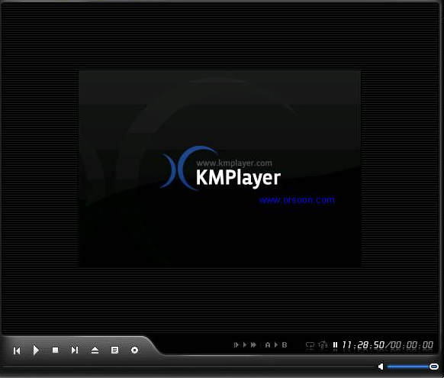Toggle shuffle 123 playback order
This screenshot has height=378, width=444.
[x=323, y=345]
